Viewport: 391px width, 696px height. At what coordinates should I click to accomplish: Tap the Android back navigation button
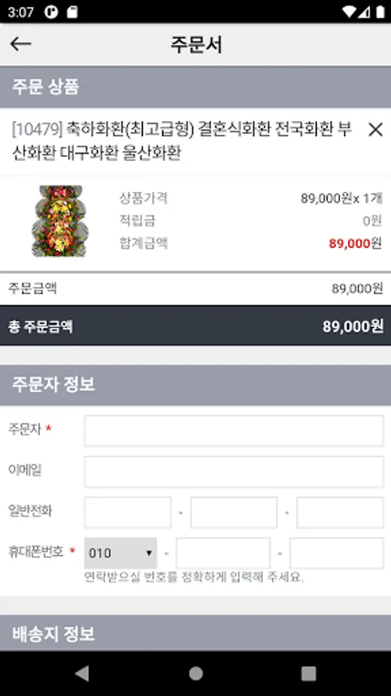coord(82,674)
